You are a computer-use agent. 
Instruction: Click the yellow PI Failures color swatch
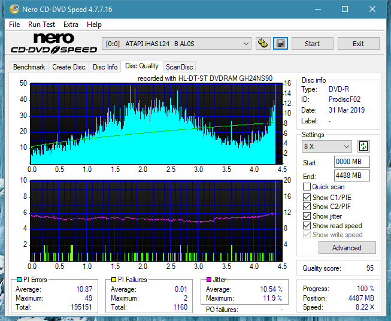pos(114,280)
